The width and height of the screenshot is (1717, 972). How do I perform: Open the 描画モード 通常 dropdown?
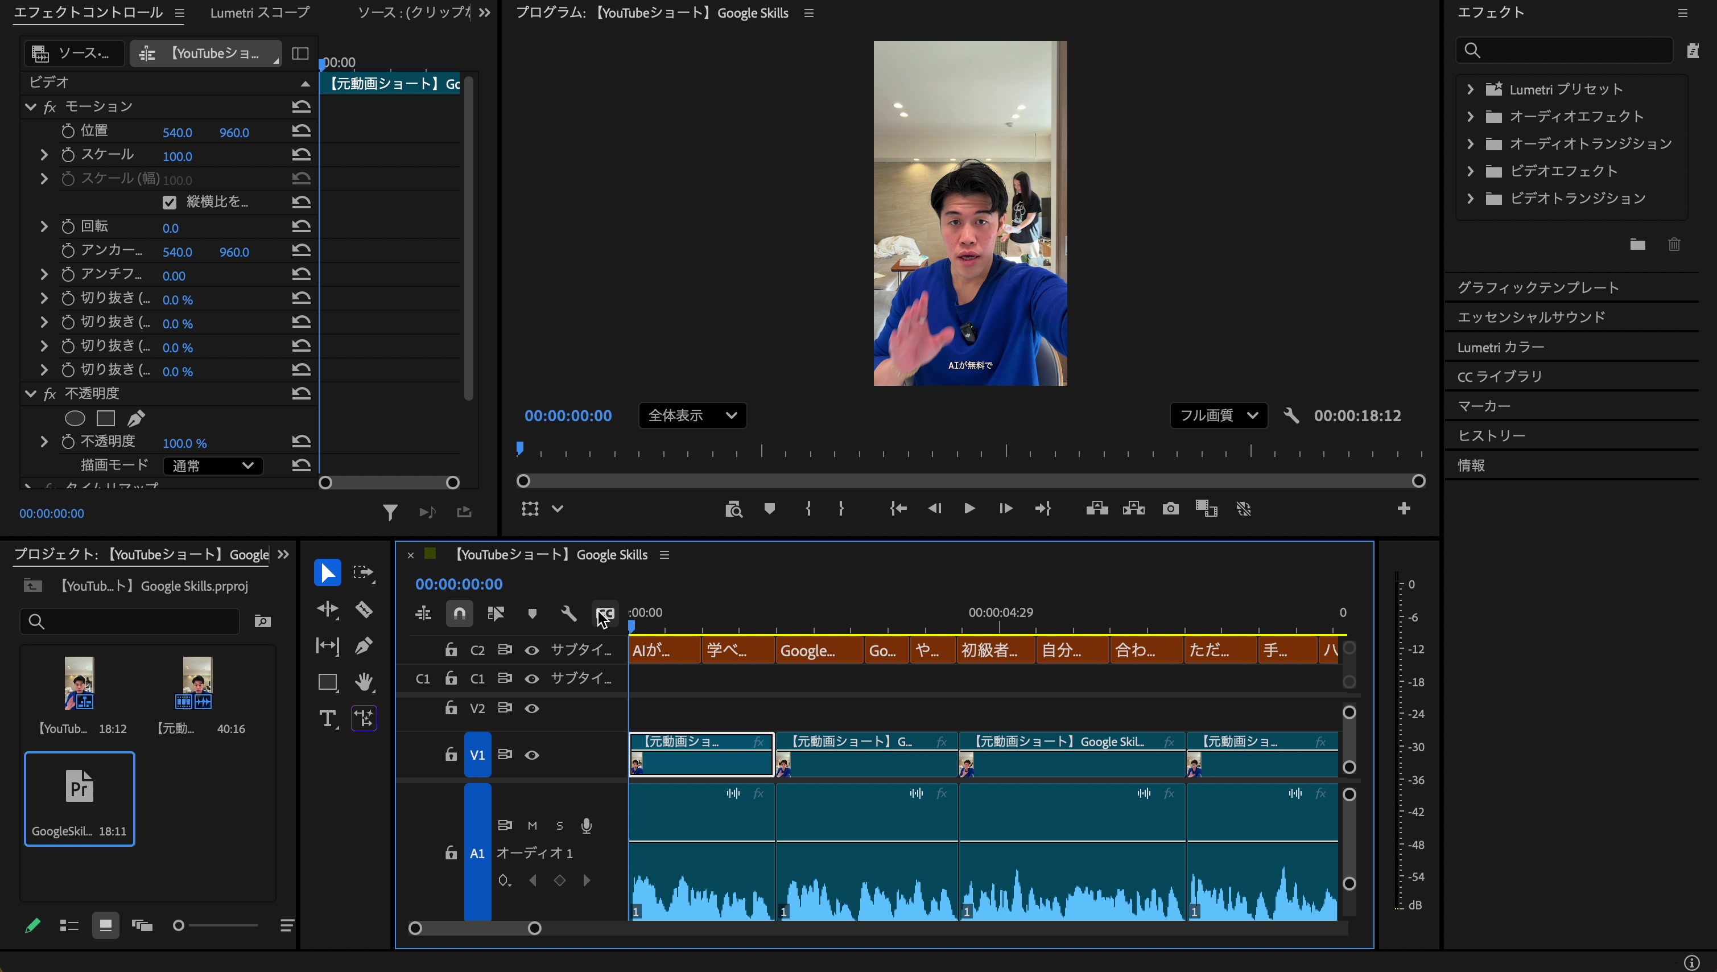point(212,466)
